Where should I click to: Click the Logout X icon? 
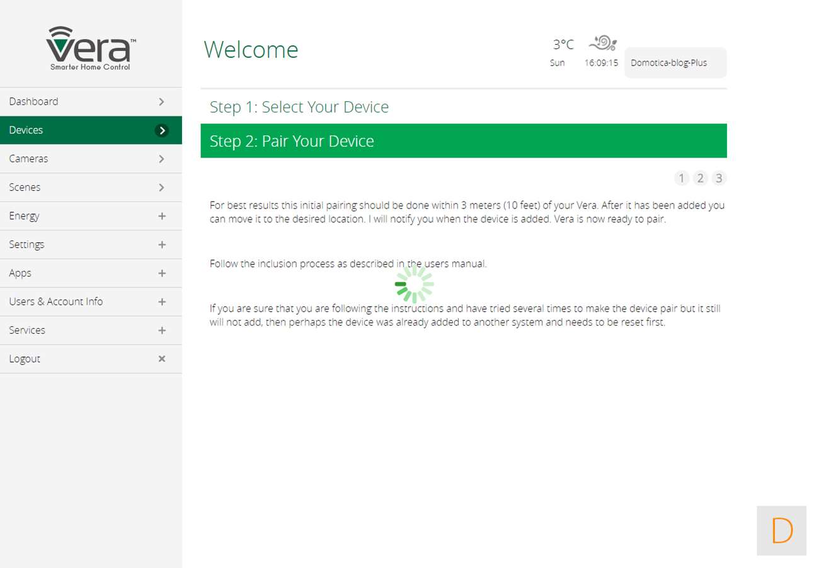pyautogui.click(x=162, y=359)
